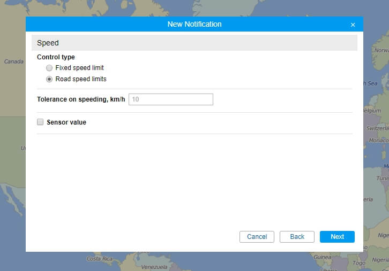
Task: Click the Tolerance on speeding input field
Action: coord(171,99)
